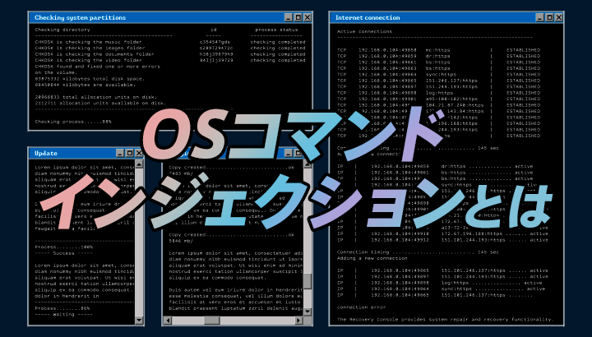Click the TCP entry "104.21.87.240:https"

pyautogui.click(x=455, y=105)
